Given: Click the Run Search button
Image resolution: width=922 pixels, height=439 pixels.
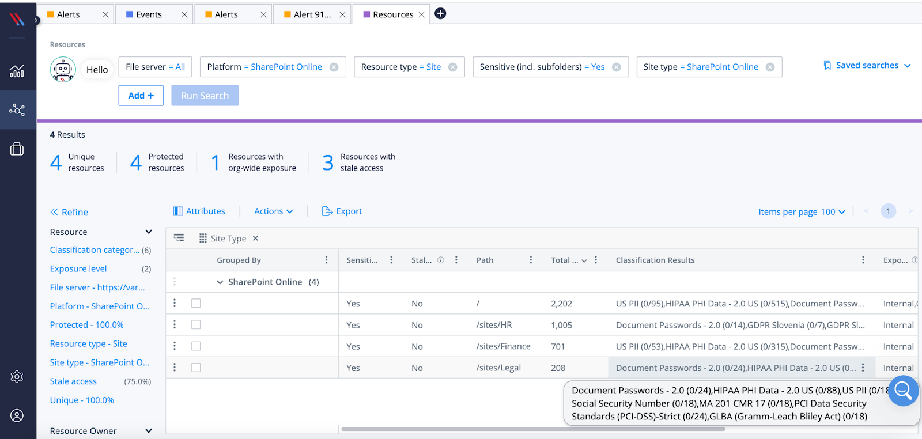Looking at the screenshot, I should tap(205, 96).
